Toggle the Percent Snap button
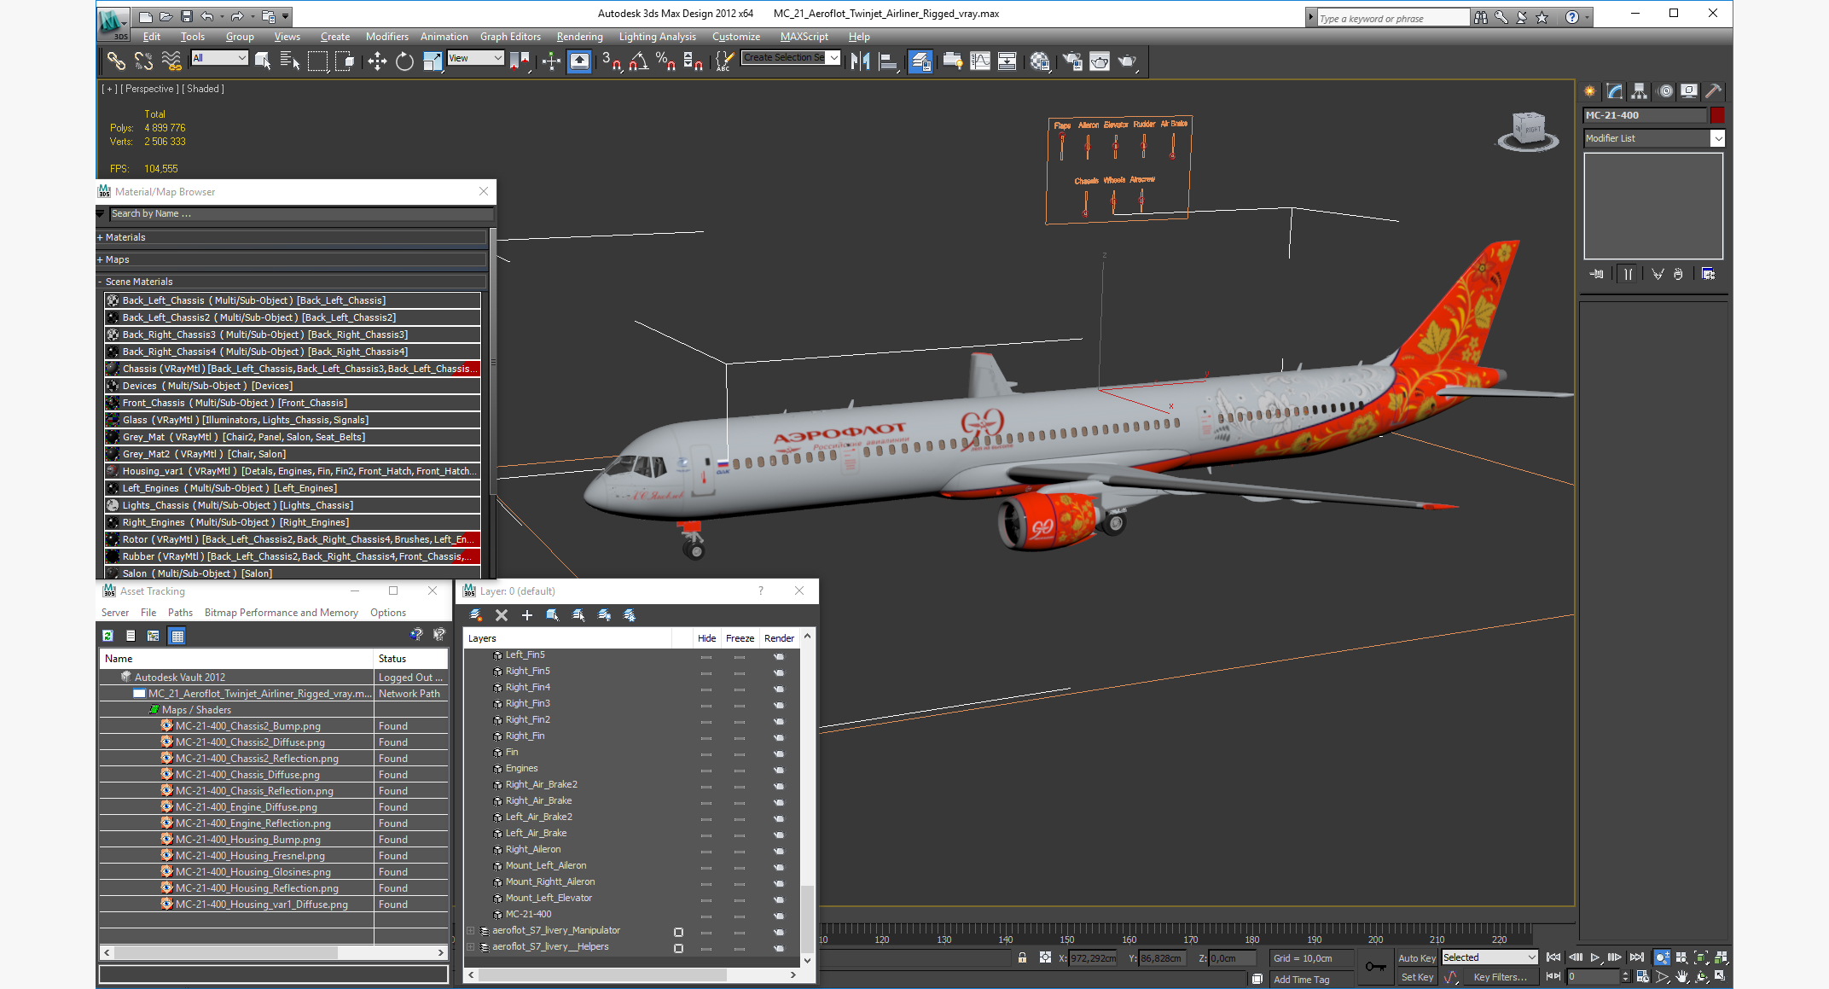Viewport: 1829px width, 989px height. point(665,61)
